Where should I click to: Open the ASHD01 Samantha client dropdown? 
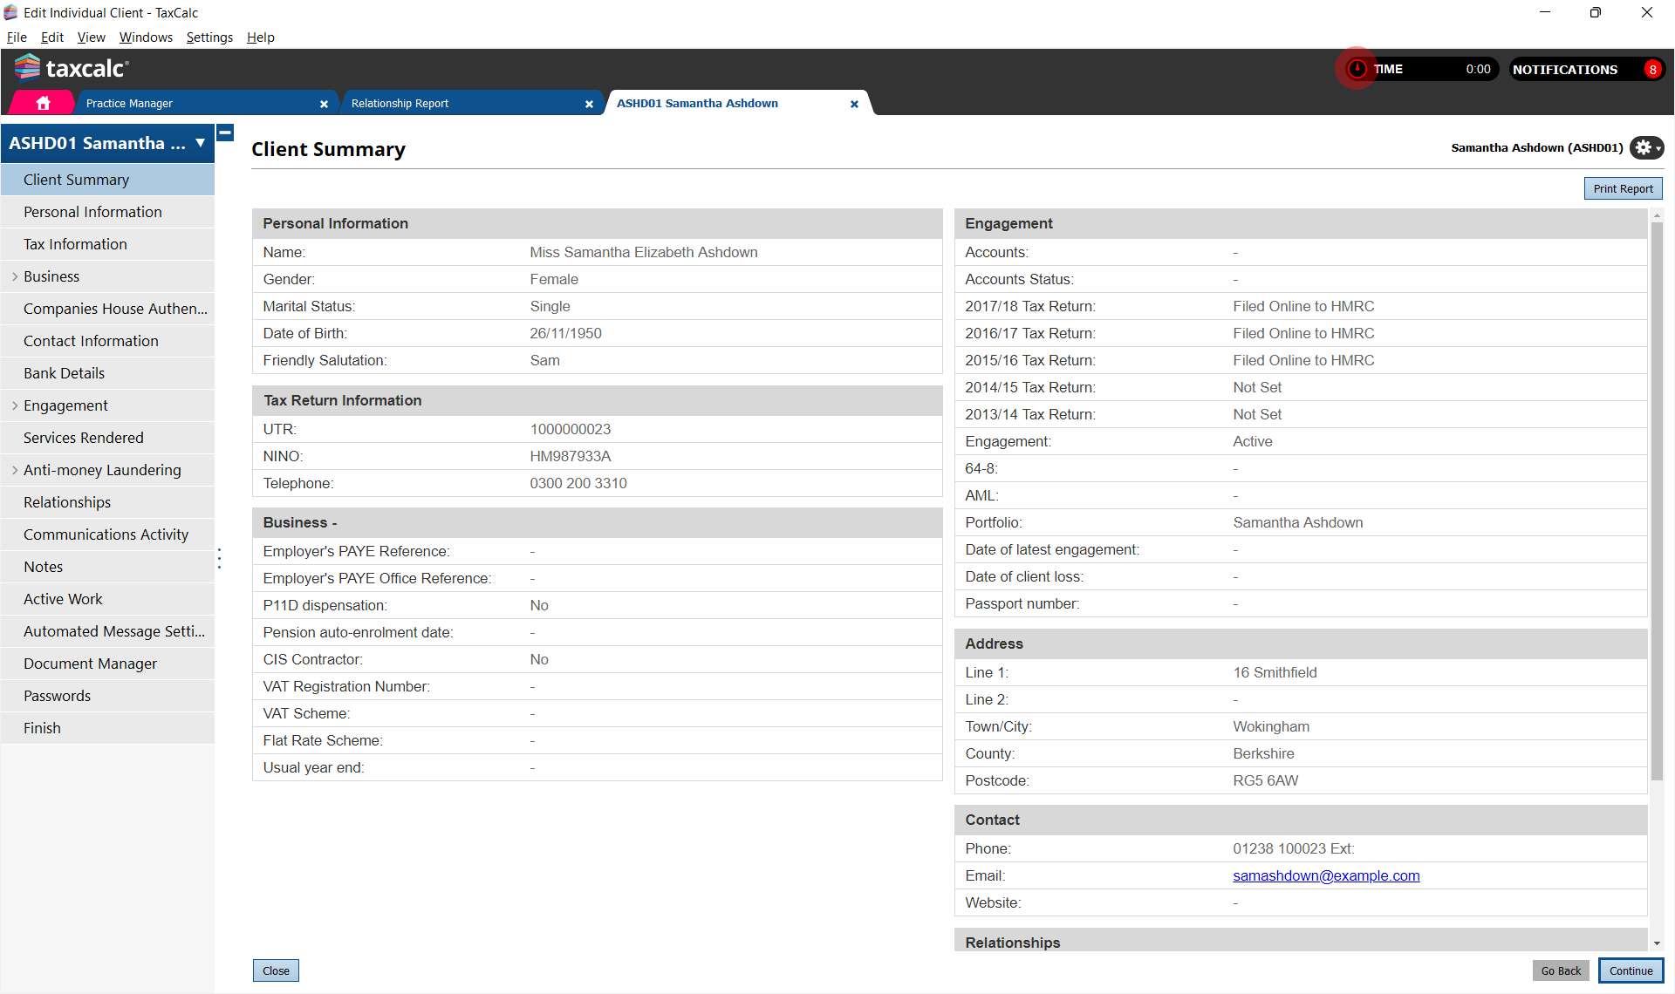[x=200, y=143]
